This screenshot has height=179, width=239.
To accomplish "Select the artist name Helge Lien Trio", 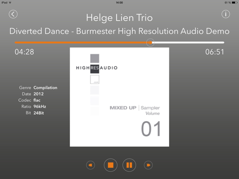I will tap(119, 18).
